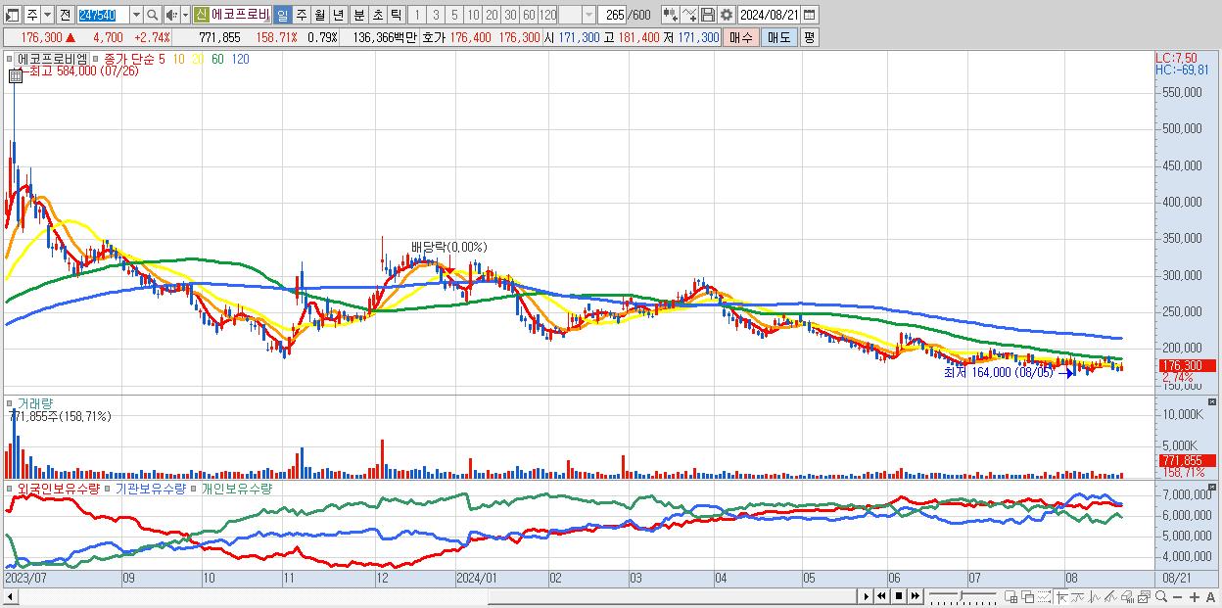Click the add line indicator icon

[688, 15]
